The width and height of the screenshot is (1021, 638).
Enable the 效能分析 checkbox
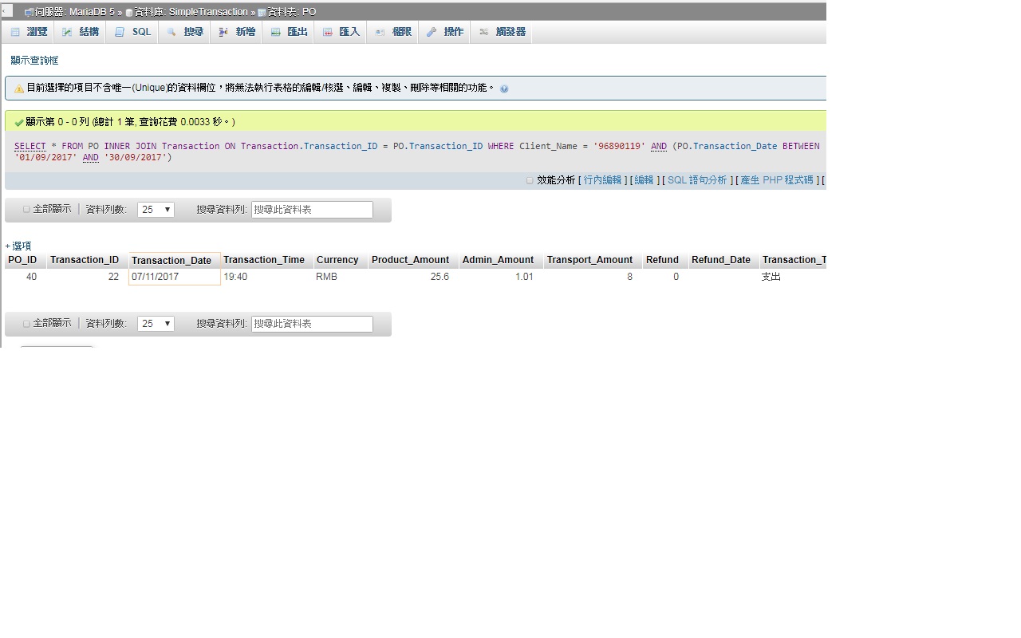[x=530, y=180]
